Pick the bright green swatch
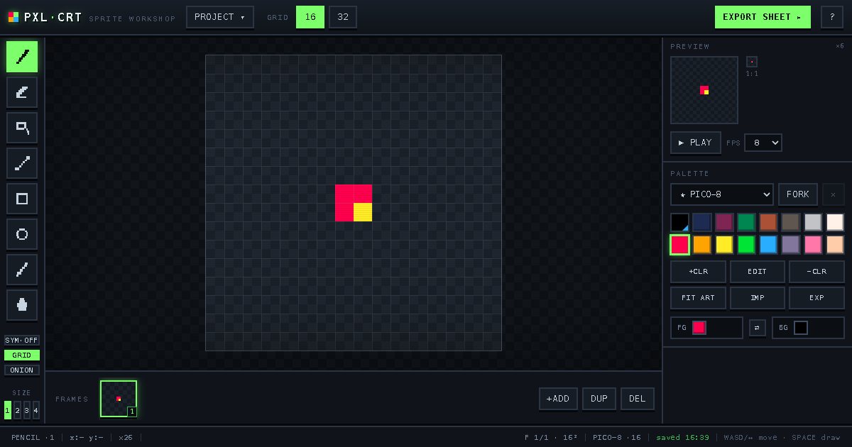 click(x=746, y=245)
